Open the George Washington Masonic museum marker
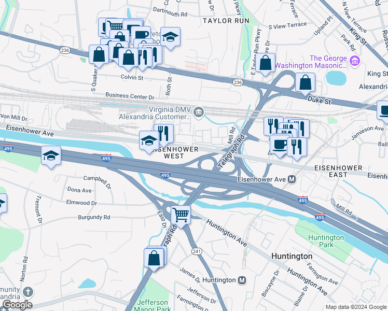Screen dimensions: 388x311 [x=355, y=60]
